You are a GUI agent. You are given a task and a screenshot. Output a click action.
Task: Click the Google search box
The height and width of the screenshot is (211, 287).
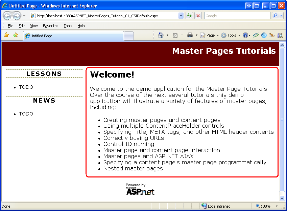click(x=237, y=16)
